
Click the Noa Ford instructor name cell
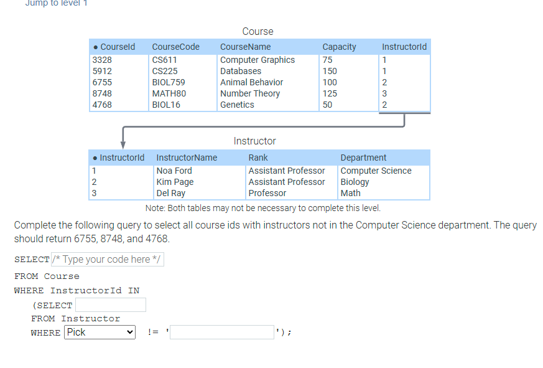(x=174, y=171)
